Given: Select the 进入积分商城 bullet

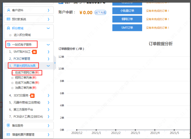Looking at the screenshot, I should pyautogui.click(x=10, y=35).
